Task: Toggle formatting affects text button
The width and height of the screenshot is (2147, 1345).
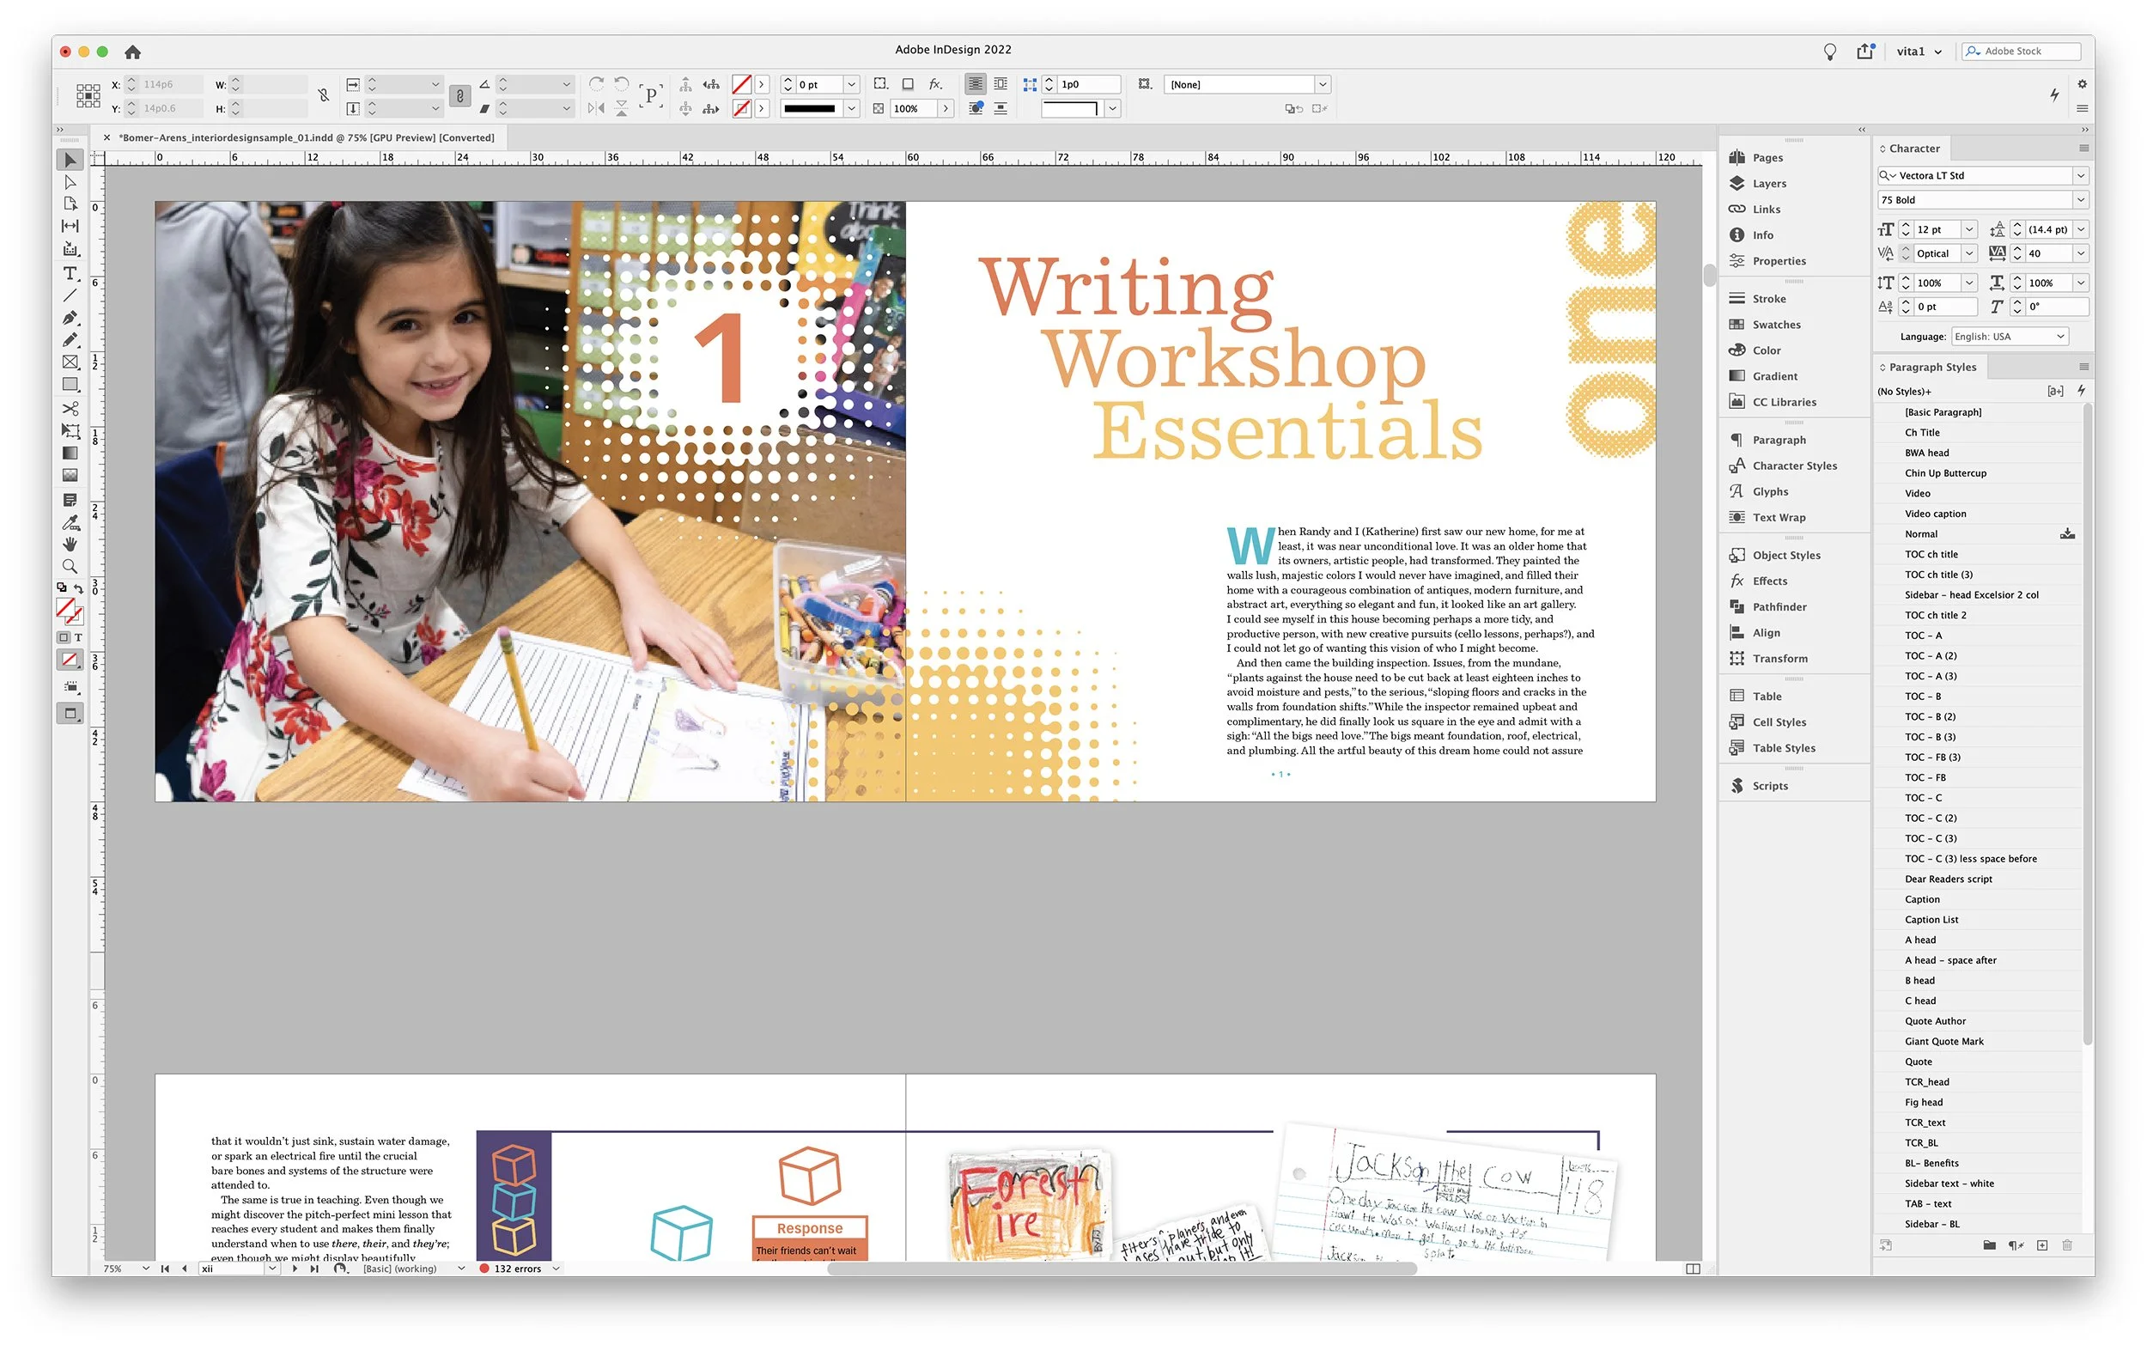Action: click(x=78, y=638)
